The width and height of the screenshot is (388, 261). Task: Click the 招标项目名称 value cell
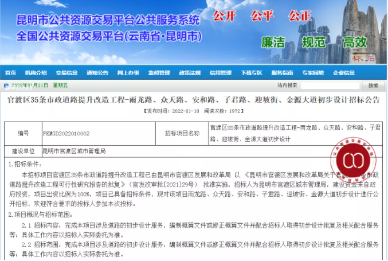coord(295,133)
